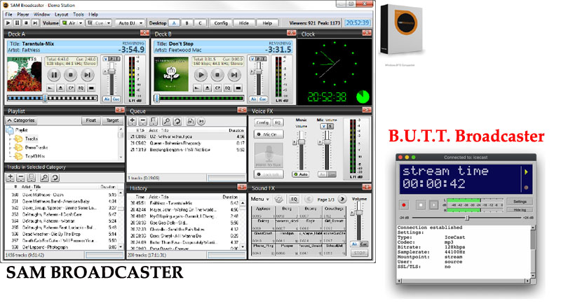Click the Sound FX Volume fader
The width and height of the screenshot is (561, 308).
pyautogui.click(x=358, y=212)
